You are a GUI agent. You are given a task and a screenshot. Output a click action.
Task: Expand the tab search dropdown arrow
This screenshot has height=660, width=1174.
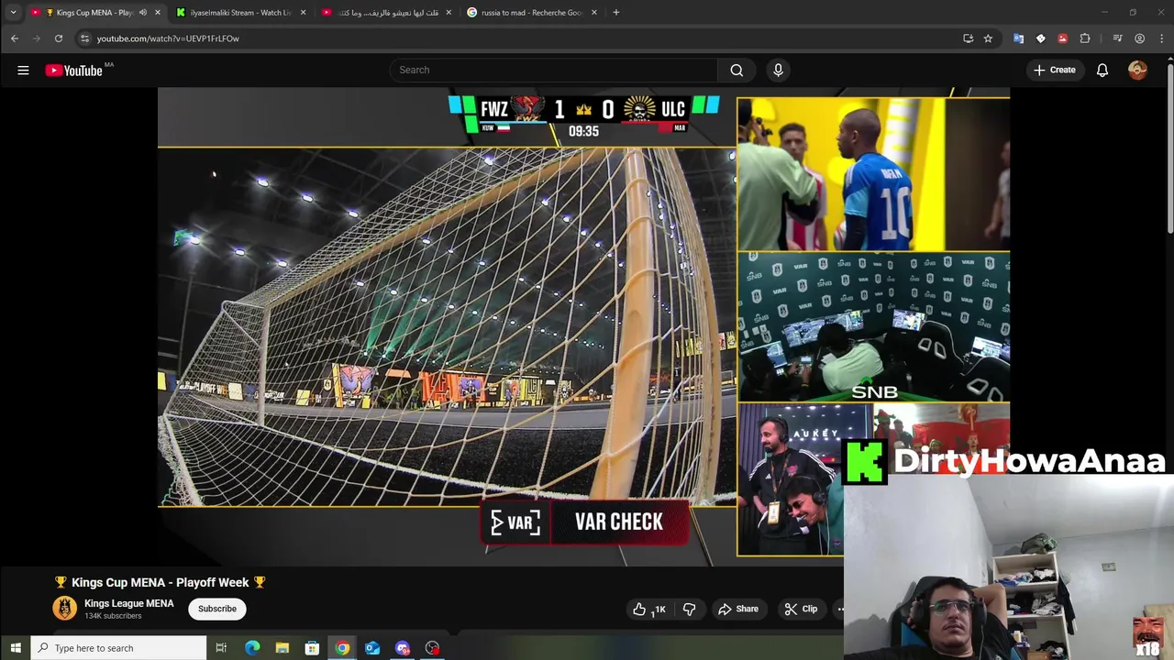[x=13, y=13]
